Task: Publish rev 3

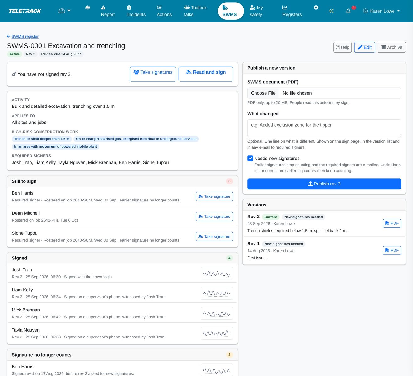Action: 324,184
